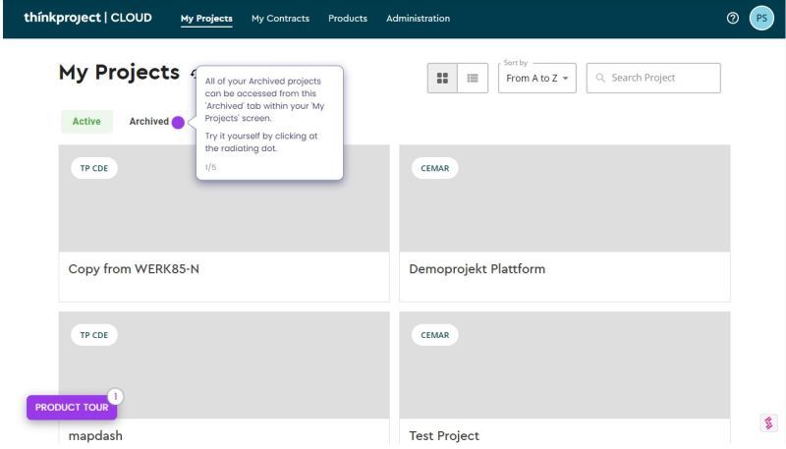Open the My Contracts menu
This screenshot has height=449, width=786.
(280, 19)
